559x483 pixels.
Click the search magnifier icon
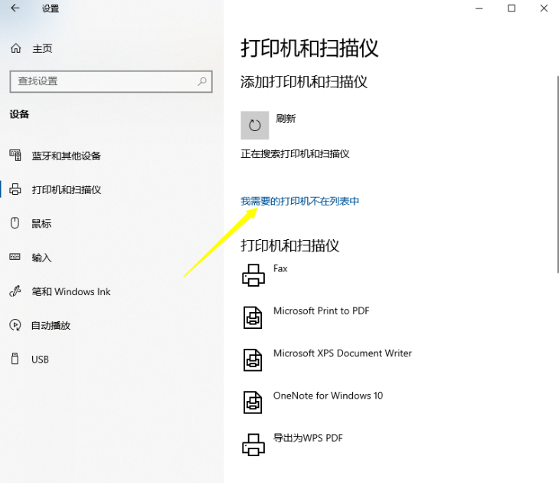pyautogui.click(x=202, y=80)
